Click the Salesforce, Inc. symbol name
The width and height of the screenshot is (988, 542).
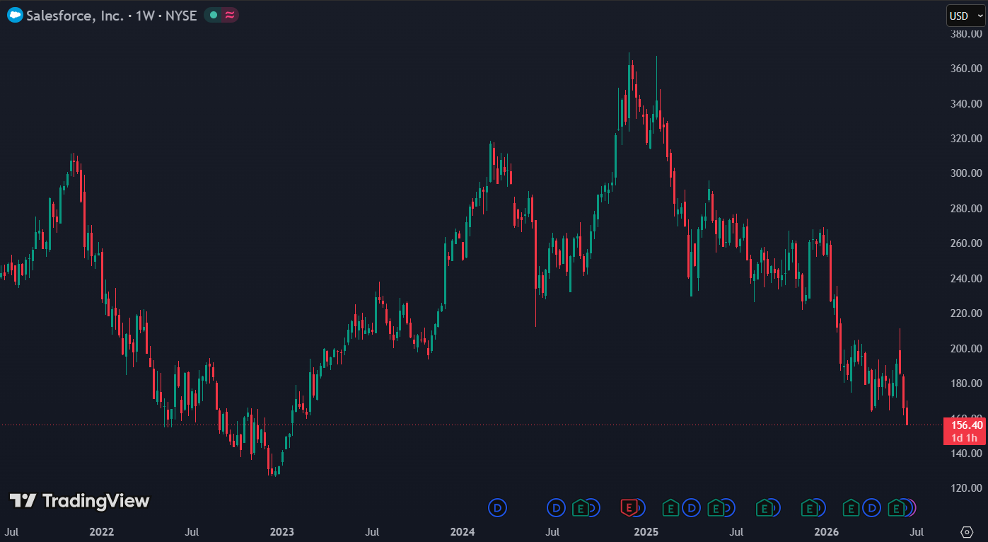tap(75, 16)
